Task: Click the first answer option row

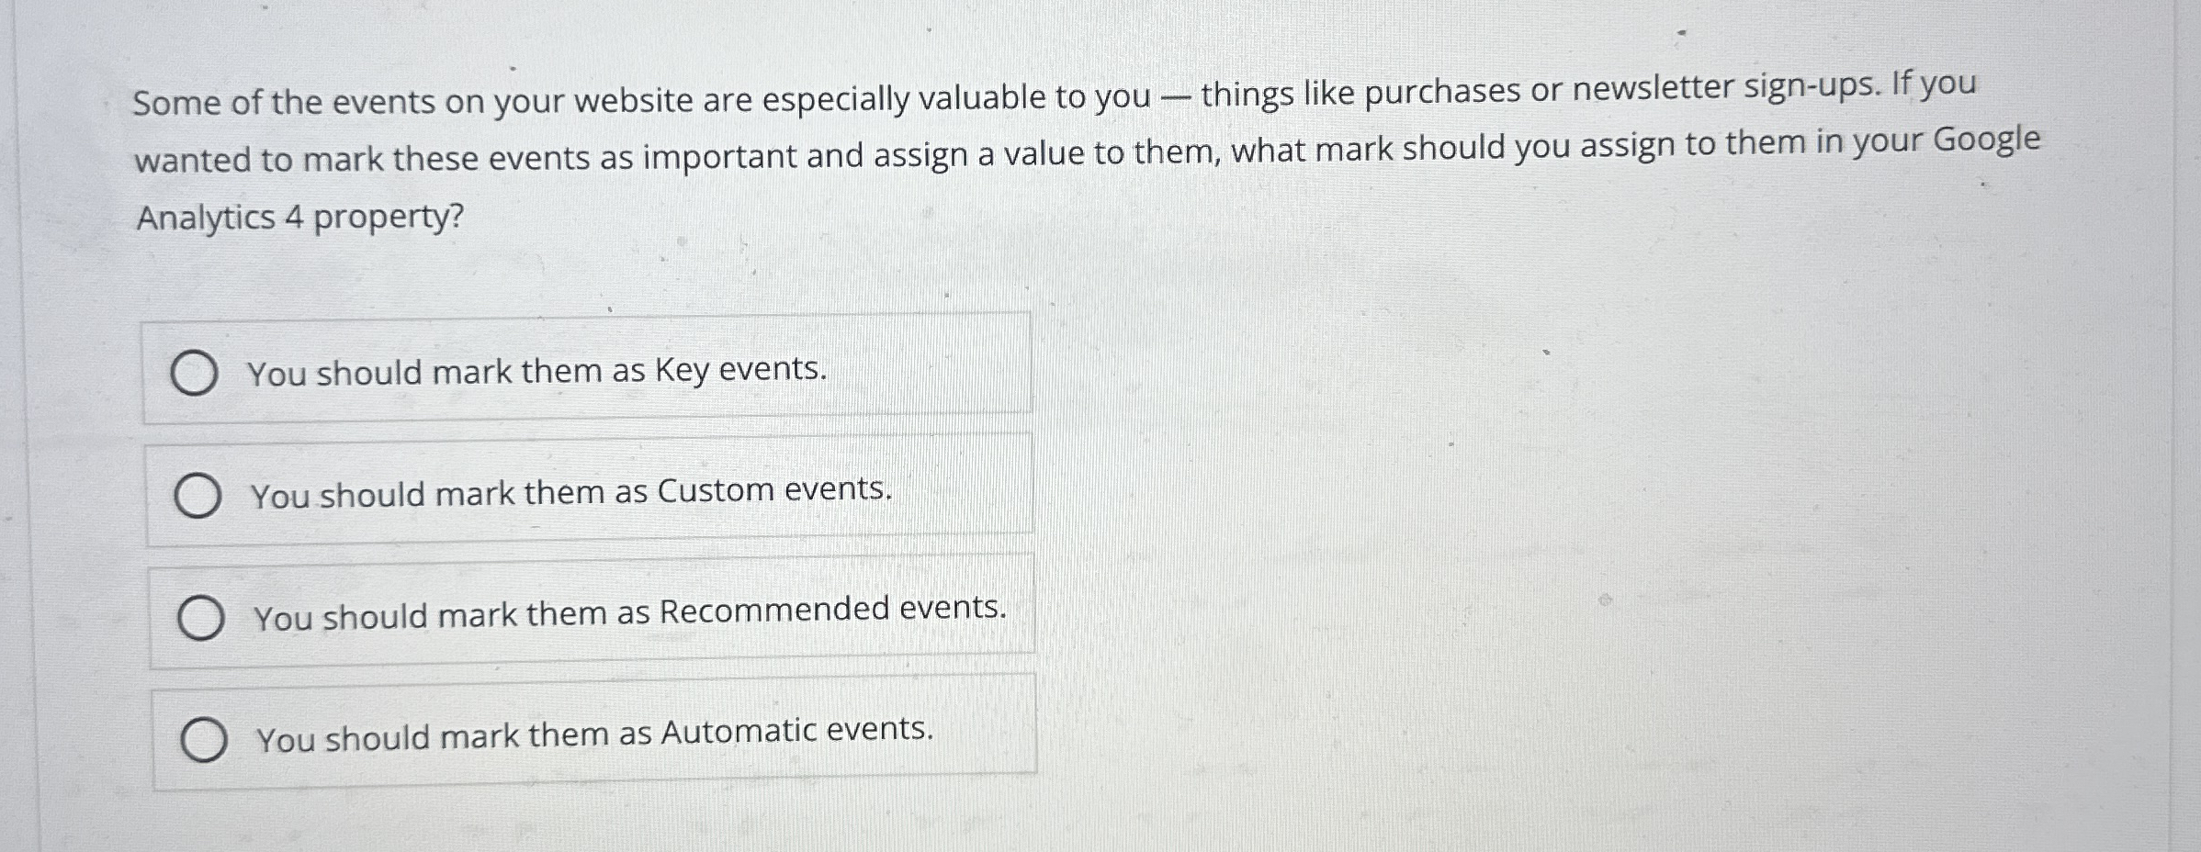Action: [x=588, y=371]
